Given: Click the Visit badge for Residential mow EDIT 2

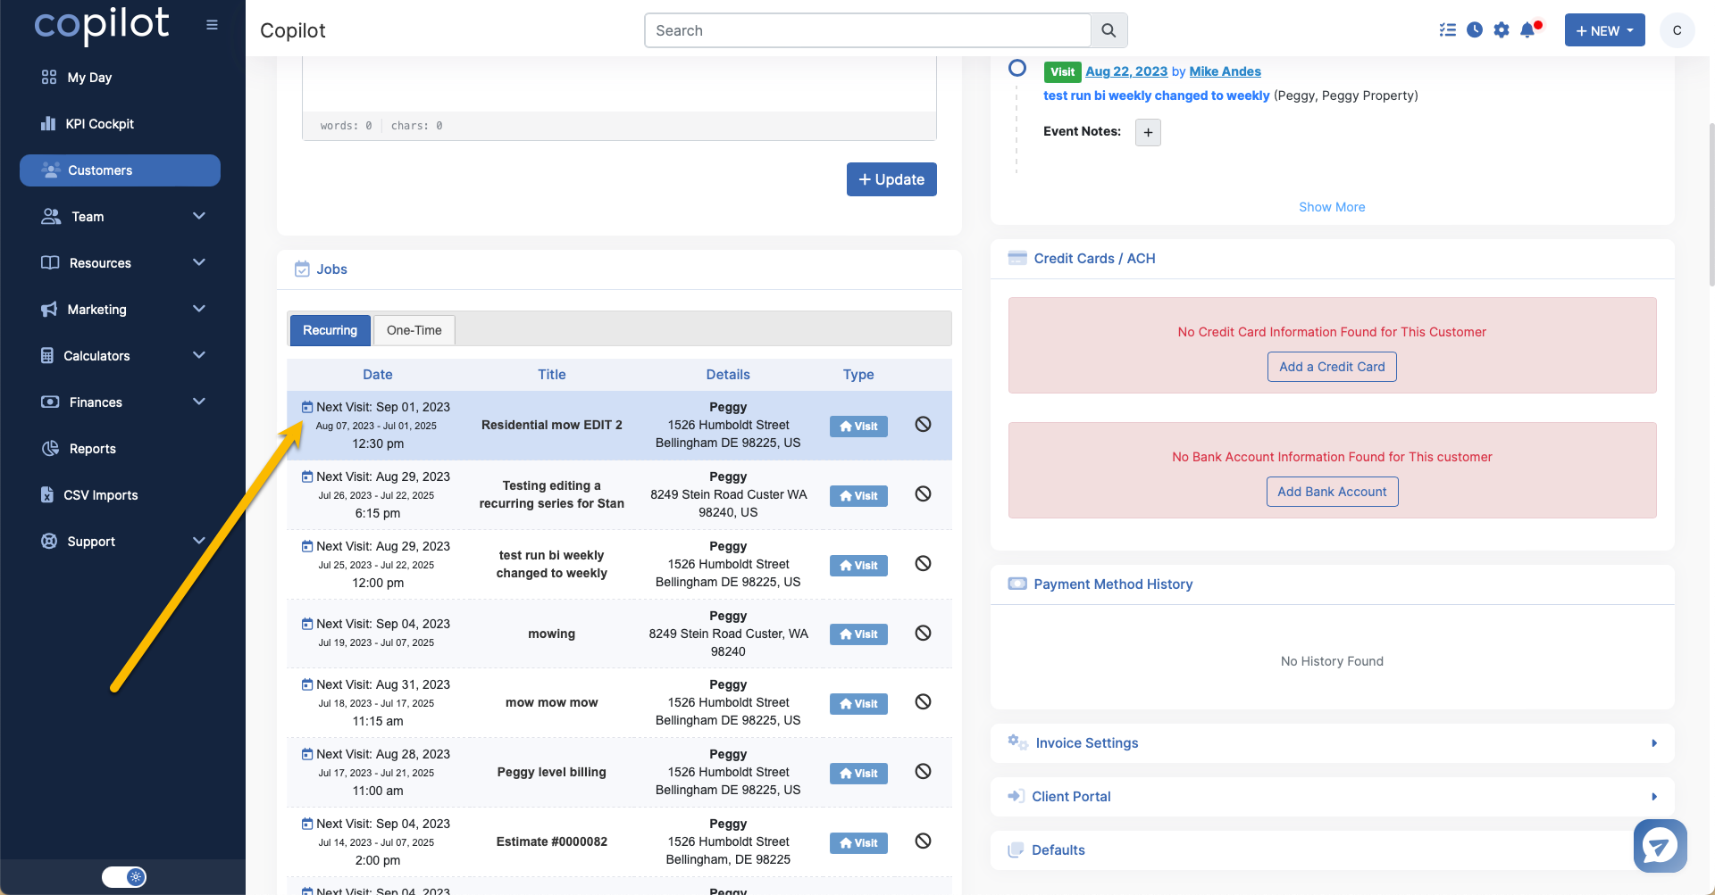Looking at the screenshot, I should [858, 427].
